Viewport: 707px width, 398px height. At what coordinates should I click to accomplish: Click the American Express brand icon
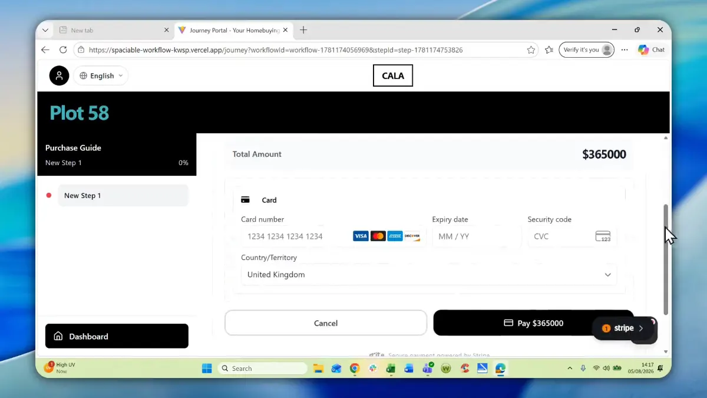pos(395,236)
